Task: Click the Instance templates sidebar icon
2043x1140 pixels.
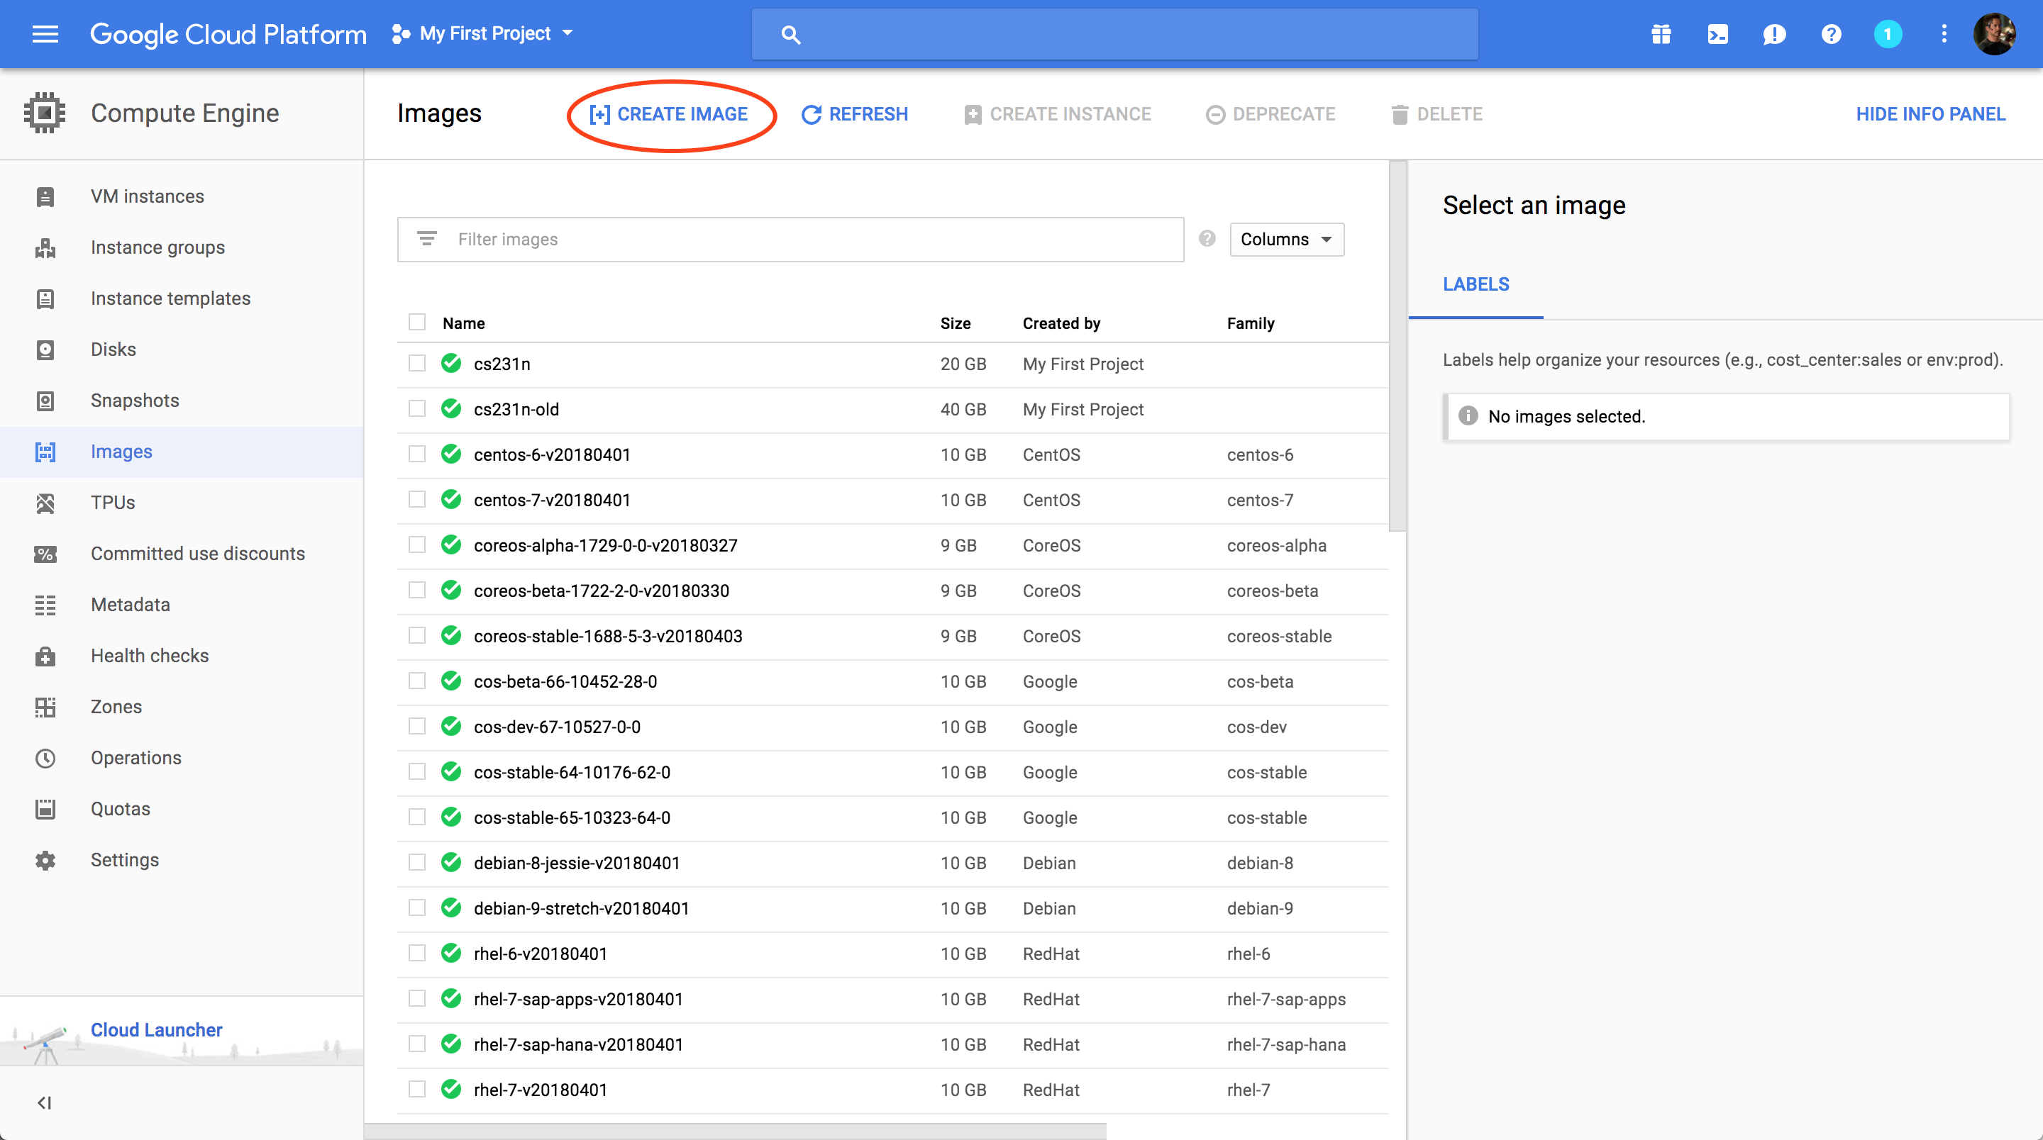Action: pos(45,299)
